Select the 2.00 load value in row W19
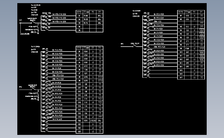Image resolution: width=224 pixels, height=138 pixels. tap(86, 117)
